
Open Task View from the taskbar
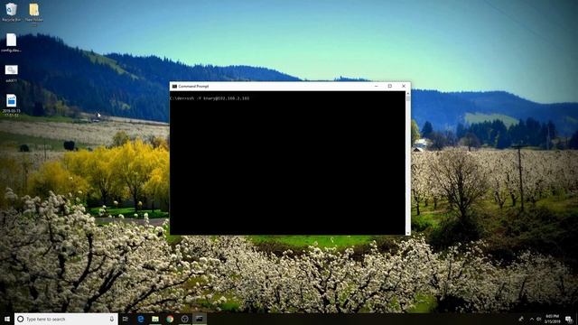coord(126,319)
